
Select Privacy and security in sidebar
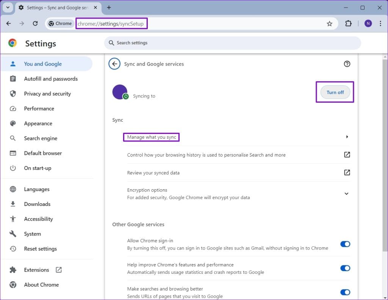point(47,94)
